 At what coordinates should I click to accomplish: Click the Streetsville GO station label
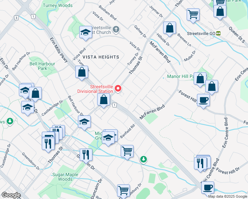[x=201, y=33]
